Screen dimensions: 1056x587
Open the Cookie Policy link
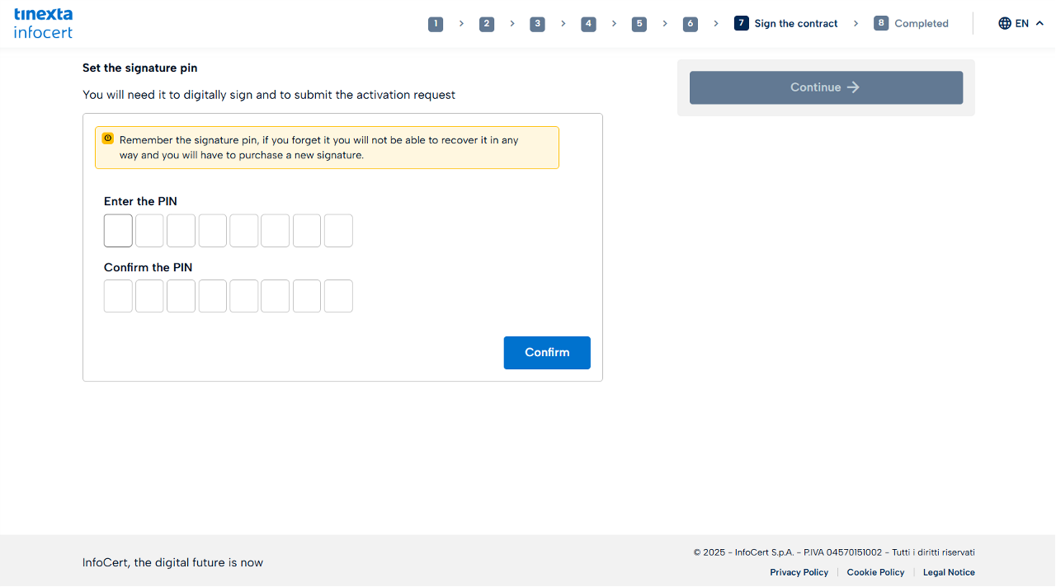(875, 572)
